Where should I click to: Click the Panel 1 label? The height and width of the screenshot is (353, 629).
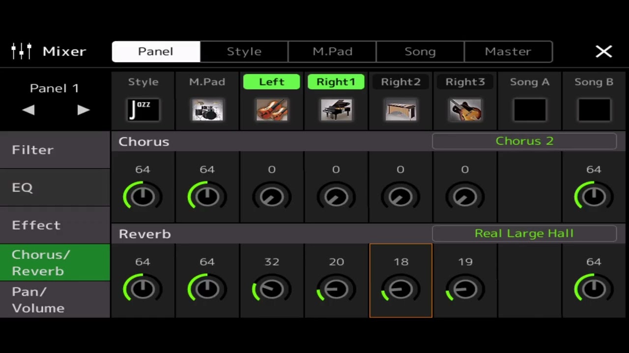click(55, 88)
